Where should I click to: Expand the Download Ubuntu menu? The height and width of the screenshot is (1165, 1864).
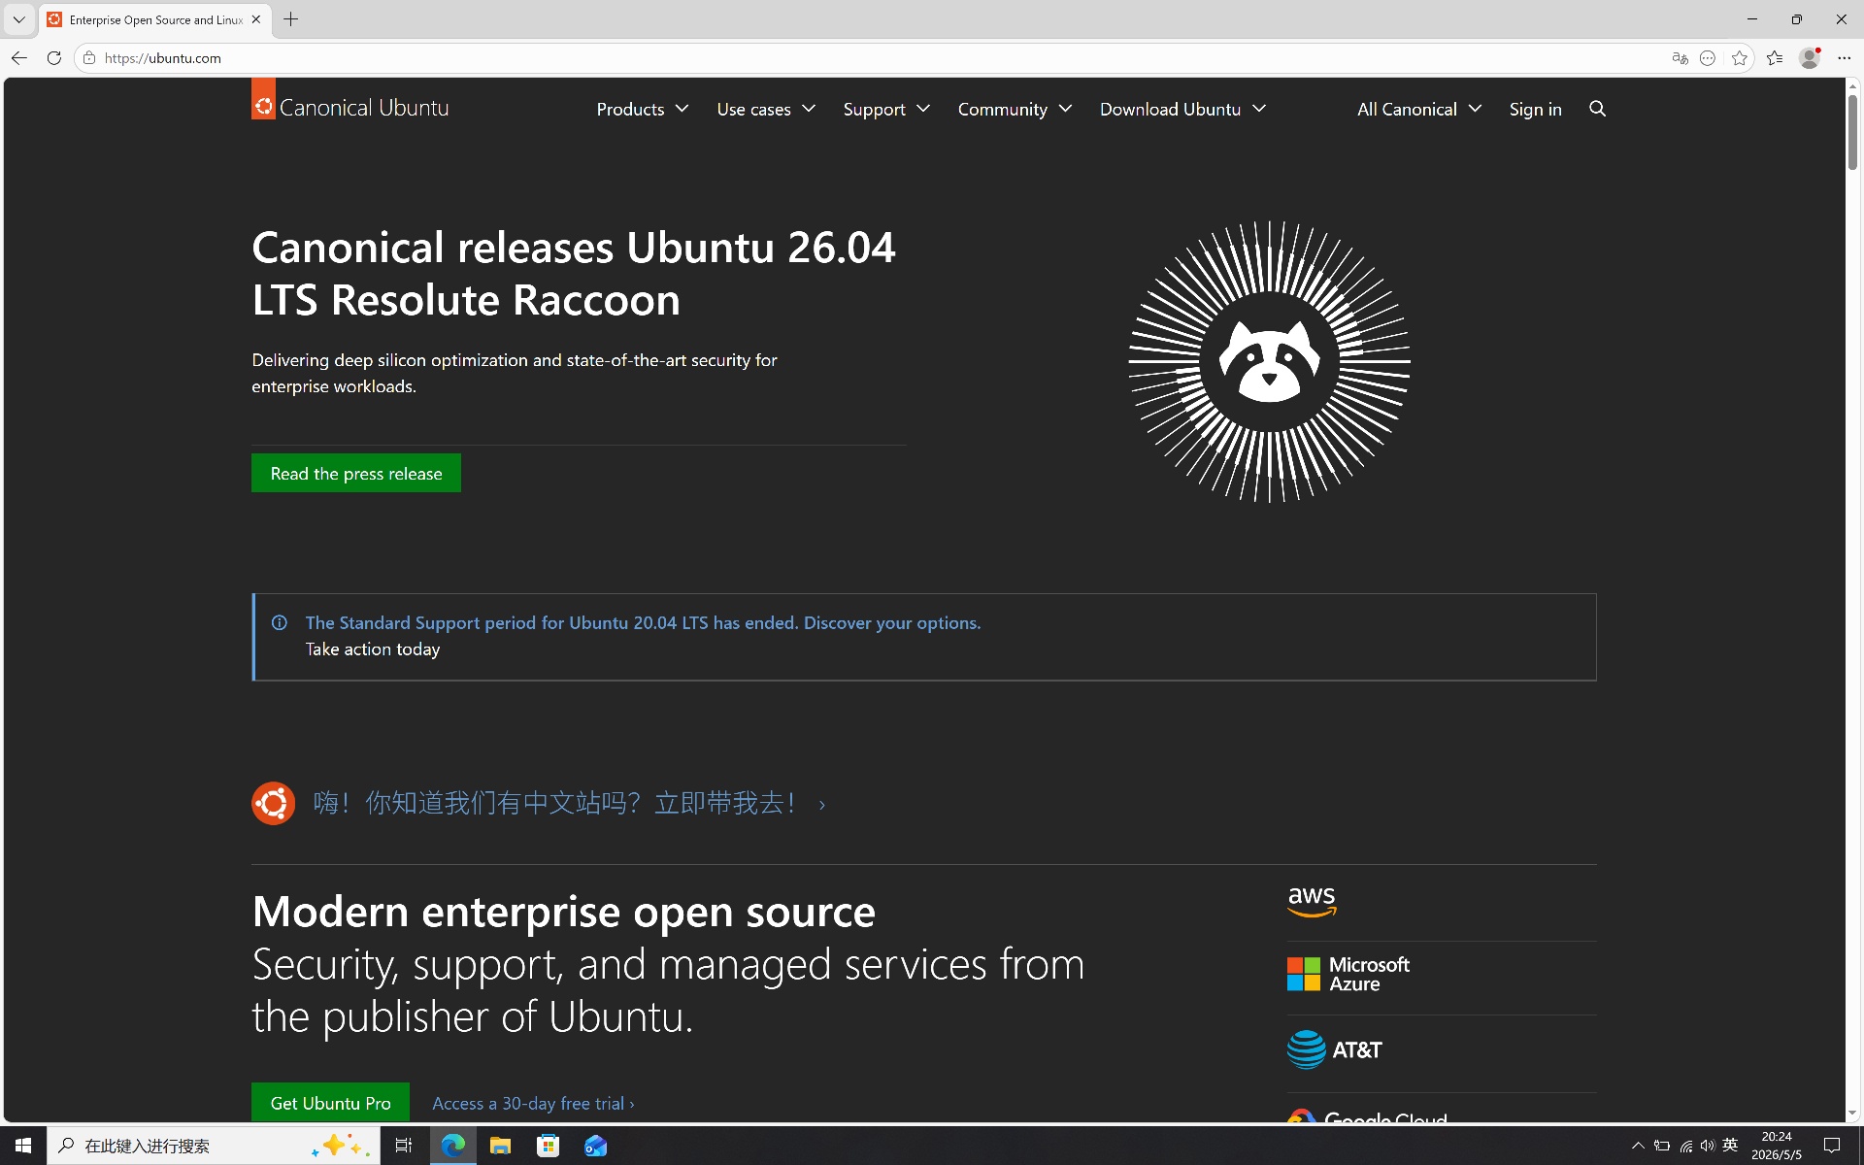pyautogui.click(x=1182, y=109)
